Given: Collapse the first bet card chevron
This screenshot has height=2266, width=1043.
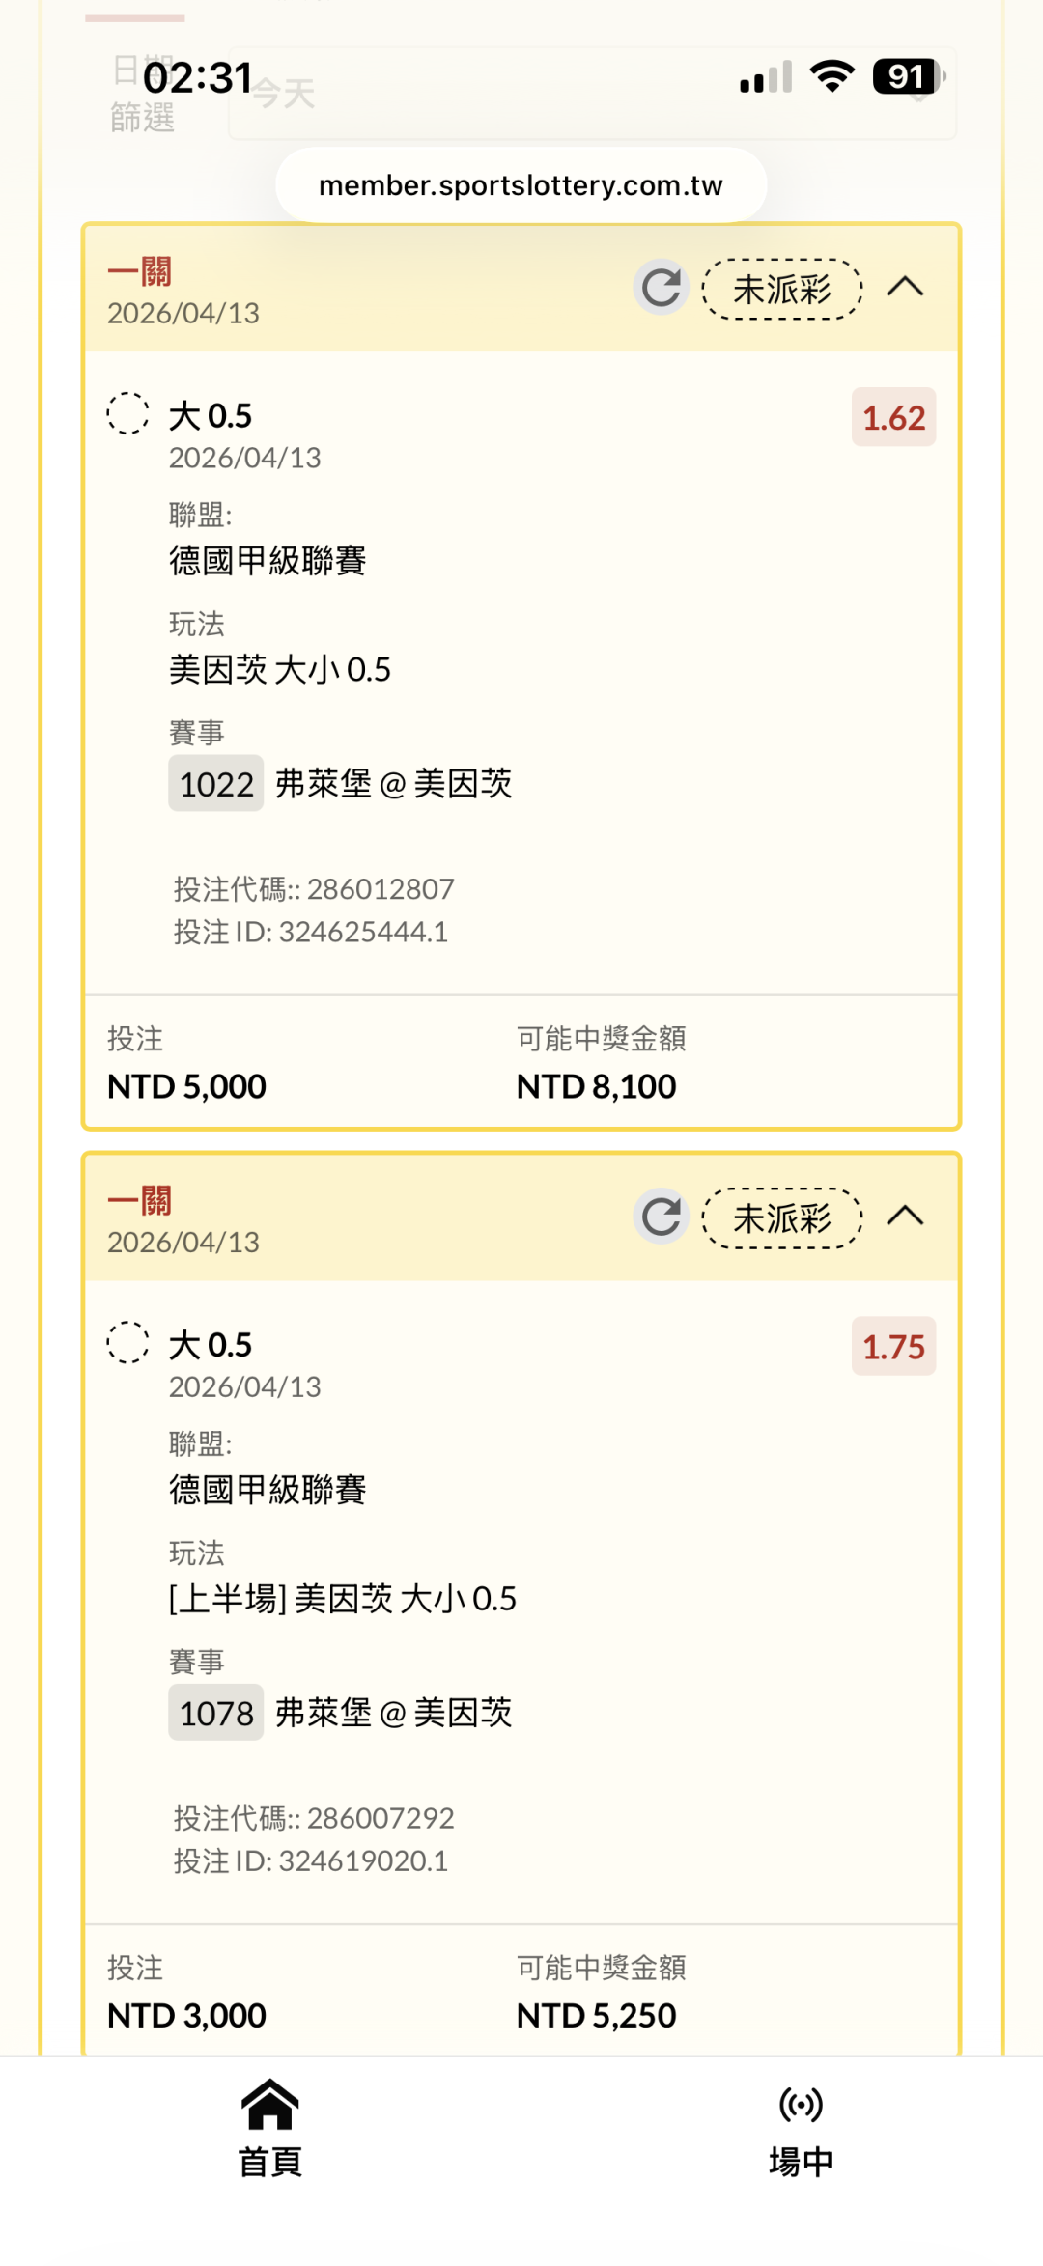Looking at the screenshot, I should pyautogui.click(x=905, y=287).
